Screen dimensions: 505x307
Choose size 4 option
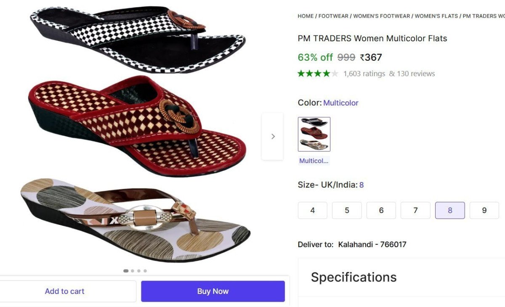(x=312, y=210)
